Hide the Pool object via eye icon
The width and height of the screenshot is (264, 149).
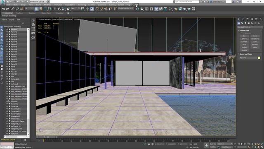pyautogui.click(x=7, y=77)
